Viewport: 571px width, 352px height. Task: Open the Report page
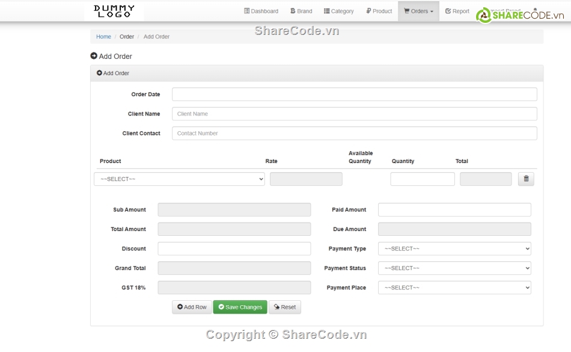[x=457, y=11]
